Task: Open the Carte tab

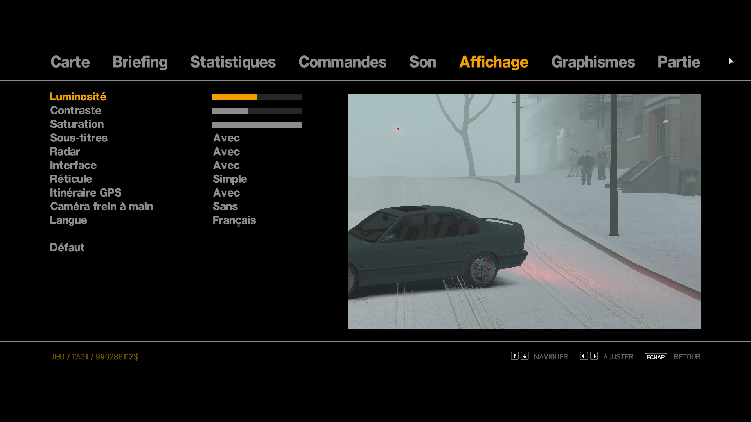Action: click(x=70, y=62)
